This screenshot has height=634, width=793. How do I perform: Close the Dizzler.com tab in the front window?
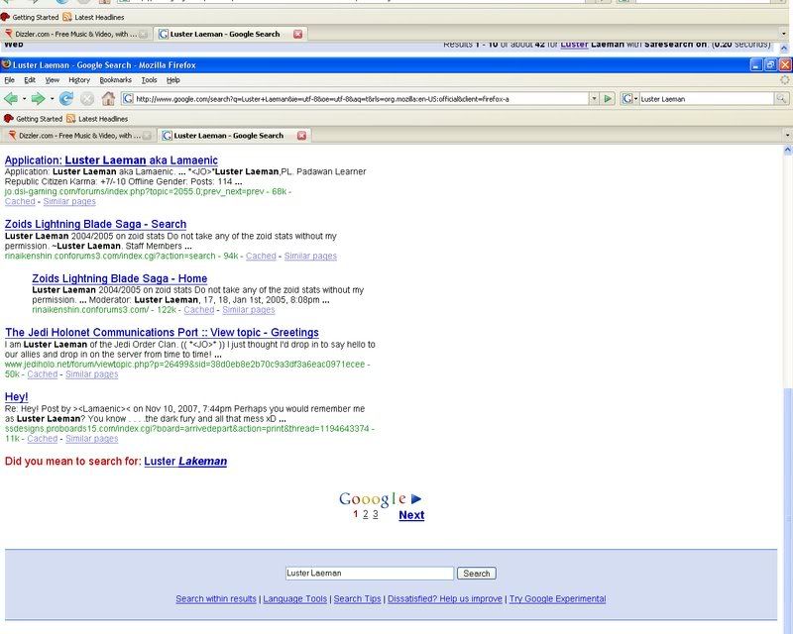(147, 136)
